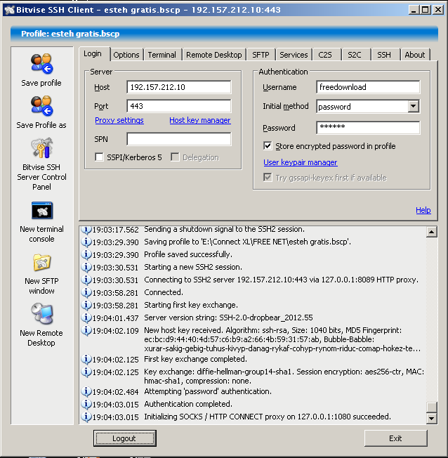Toggle the Delegation checkbox
The height and width of the screenshot is (458, 448).
175,157
